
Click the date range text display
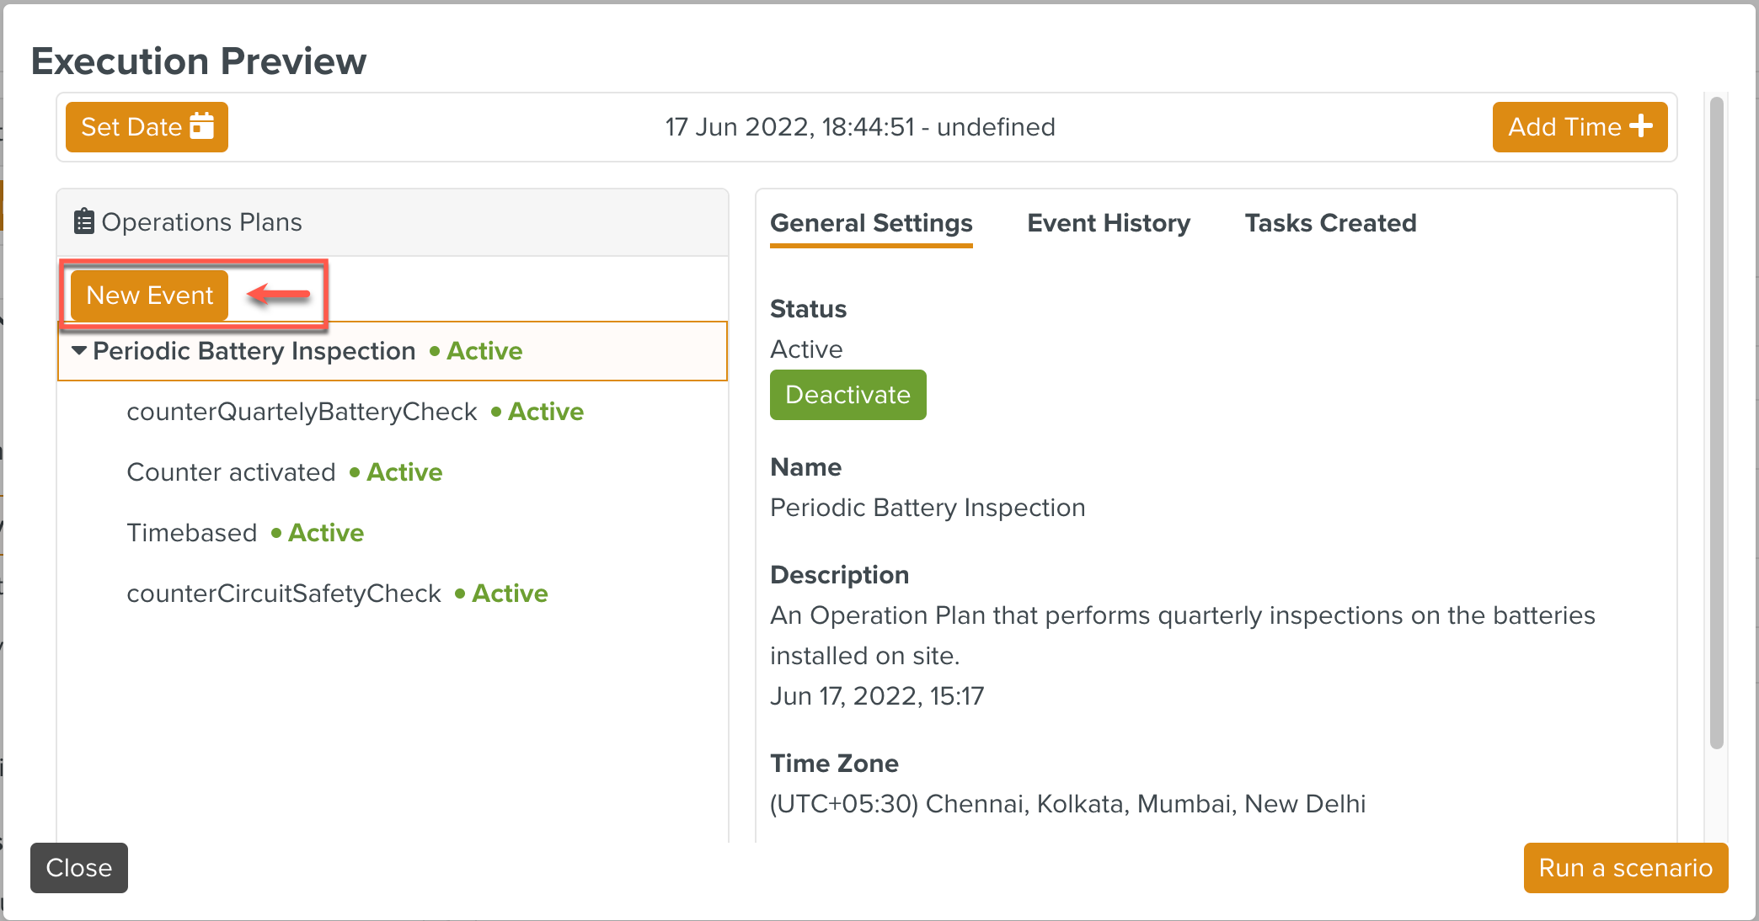click(860, 127)
